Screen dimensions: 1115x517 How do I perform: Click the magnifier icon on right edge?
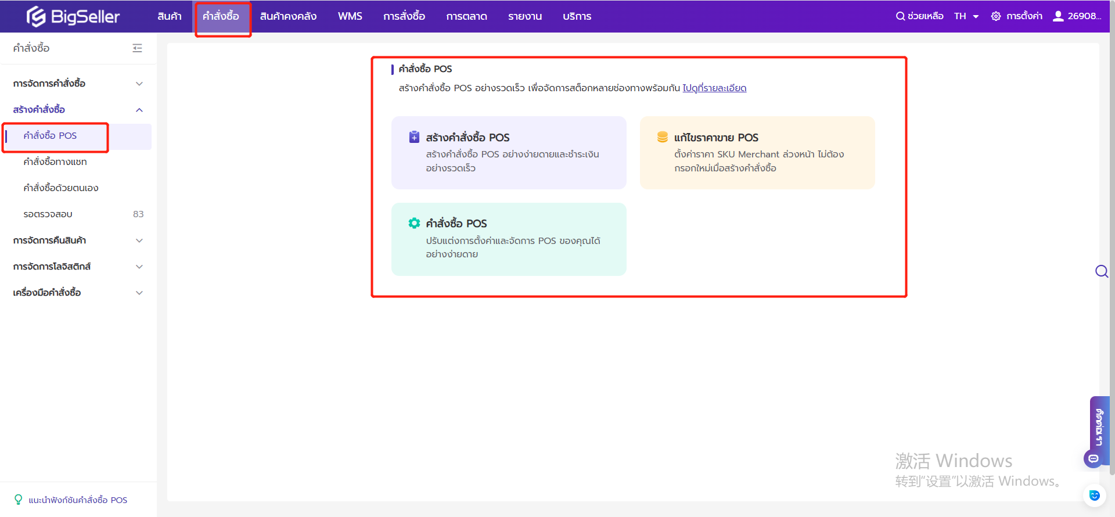click(x=1101, y=271)
